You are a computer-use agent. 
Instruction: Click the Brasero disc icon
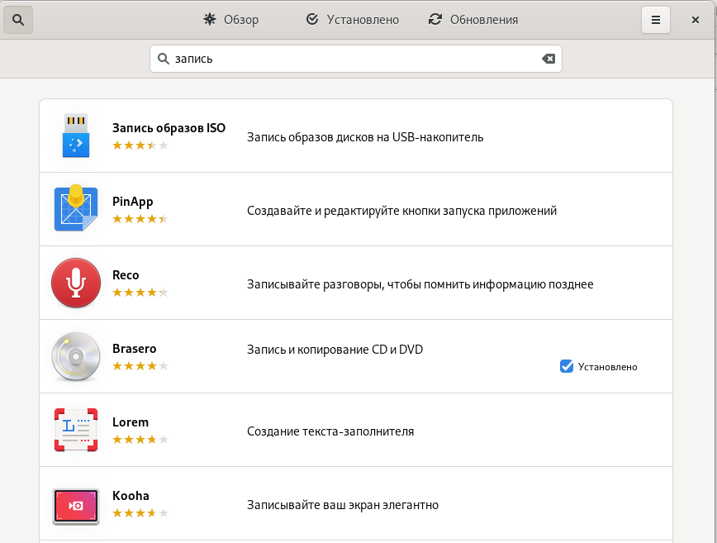[x=76, y=356]
